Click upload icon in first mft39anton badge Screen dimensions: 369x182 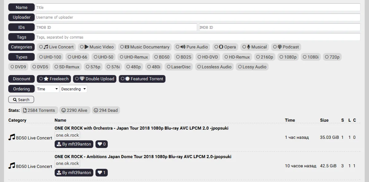pyautogui.click(x=59, y=144)
